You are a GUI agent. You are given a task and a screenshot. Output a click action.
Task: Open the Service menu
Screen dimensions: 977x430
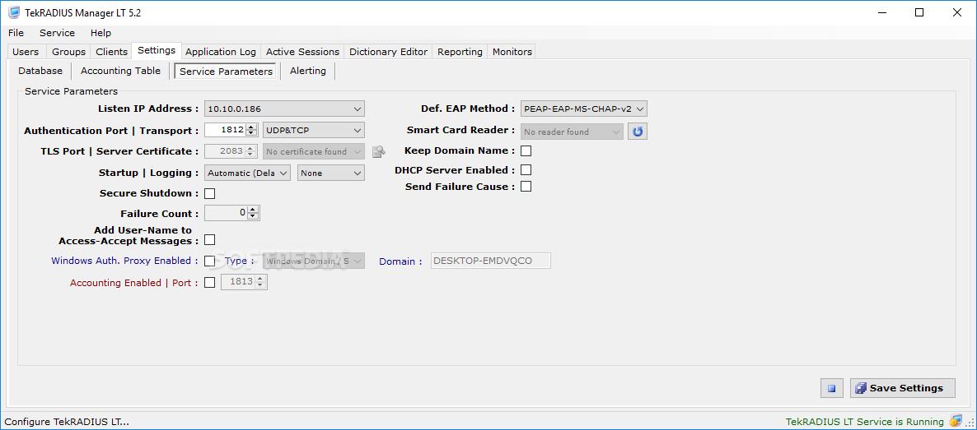pos(58,33)
